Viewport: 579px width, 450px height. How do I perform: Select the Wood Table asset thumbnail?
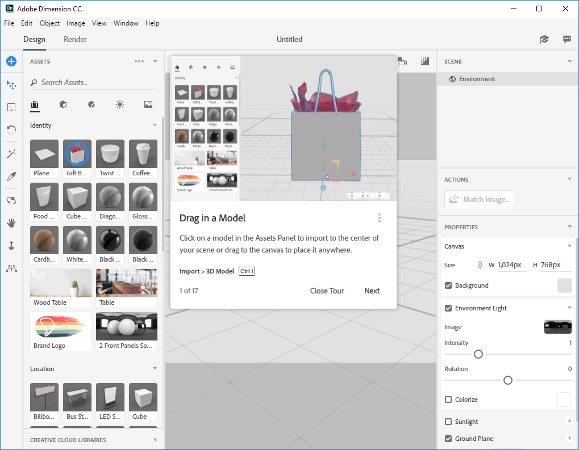[60, 283]
